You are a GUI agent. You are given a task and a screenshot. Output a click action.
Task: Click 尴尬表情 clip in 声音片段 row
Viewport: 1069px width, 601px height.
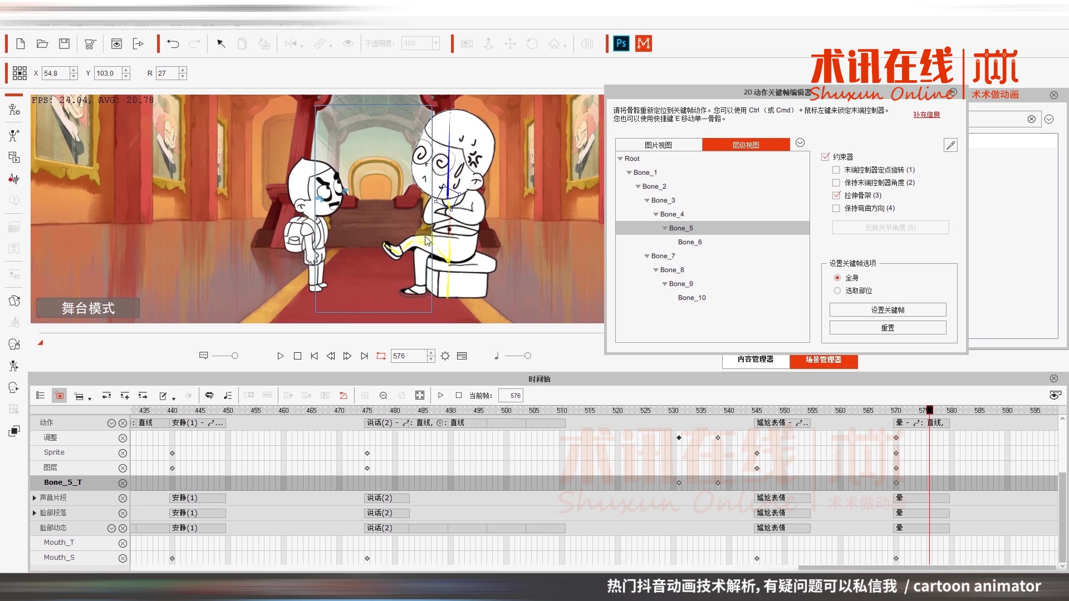[783, 498]
